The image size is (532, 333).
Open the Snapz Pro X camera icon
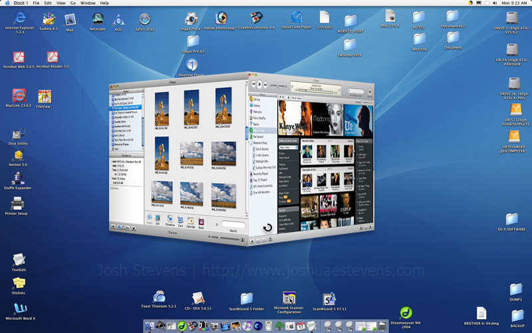tap(191, 19)
